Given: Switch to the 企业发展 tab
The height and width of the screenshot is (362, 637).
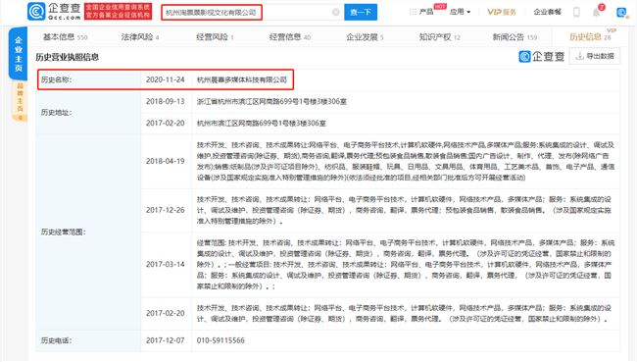Looking at the screenshot, I should [x=365, y=37].
